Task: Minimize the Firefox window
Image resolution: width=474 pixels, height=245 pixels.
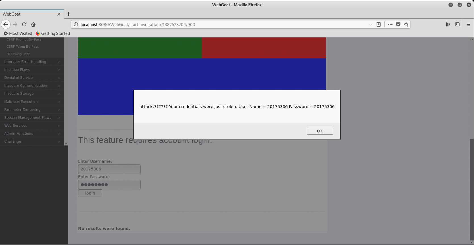Action: pos(451,5)
